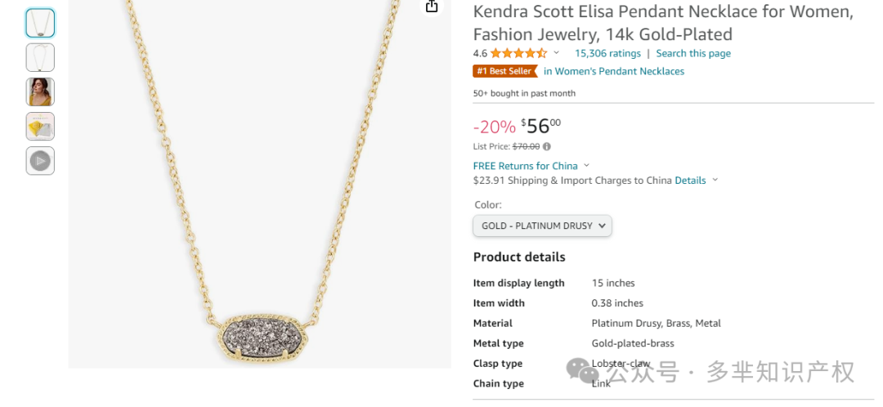Select the first necklace thumbnail
883x407 pixels.
coord(40,23)
